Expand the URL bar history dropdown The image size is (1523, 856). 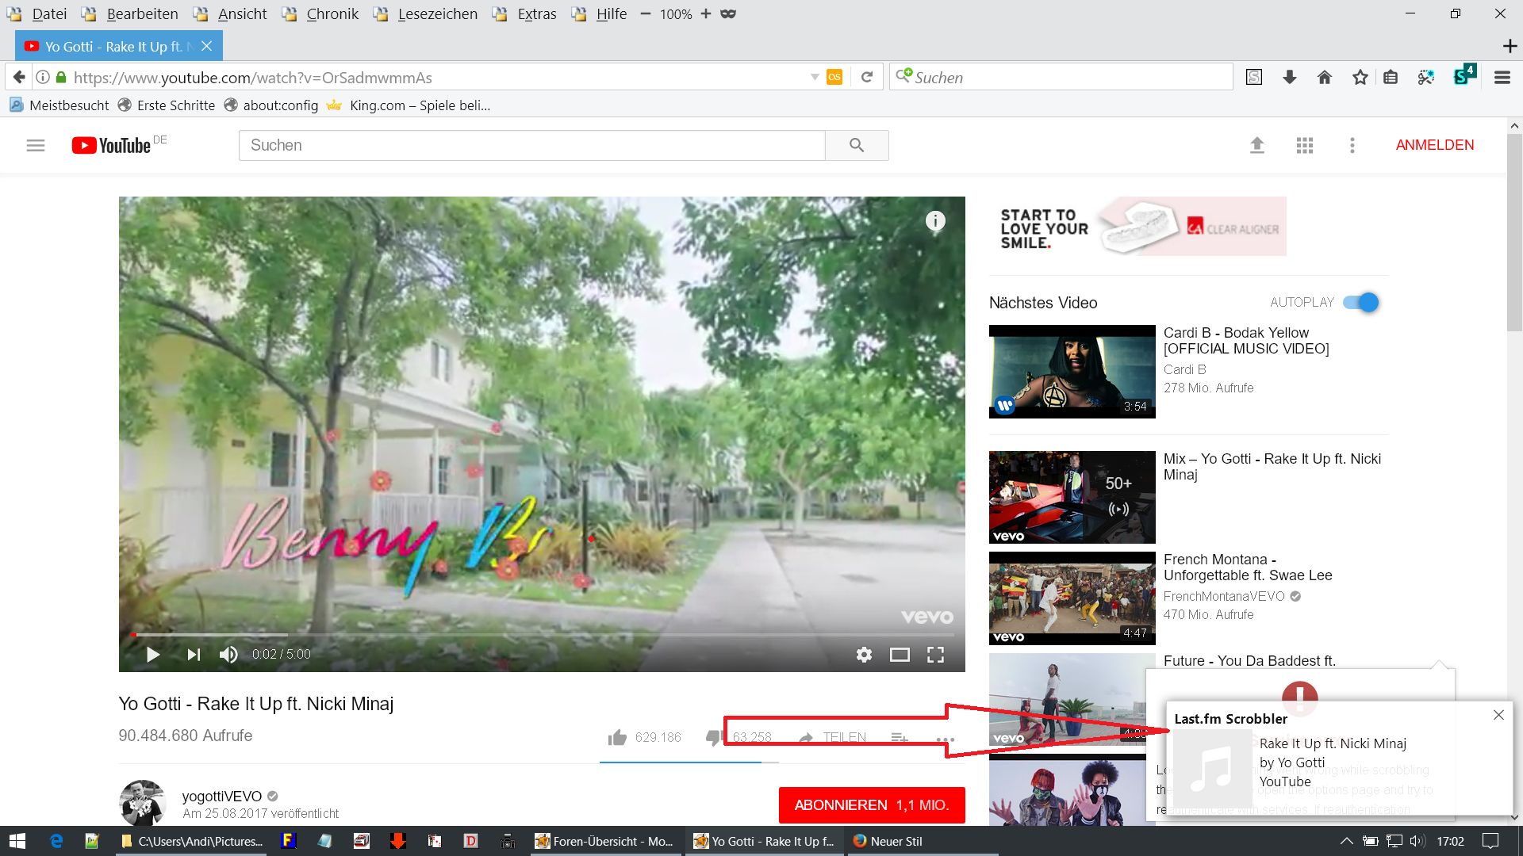(814, 78)
